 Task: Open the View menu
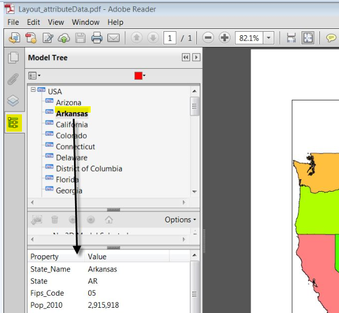pyautogui.click(x=56, y=23)
